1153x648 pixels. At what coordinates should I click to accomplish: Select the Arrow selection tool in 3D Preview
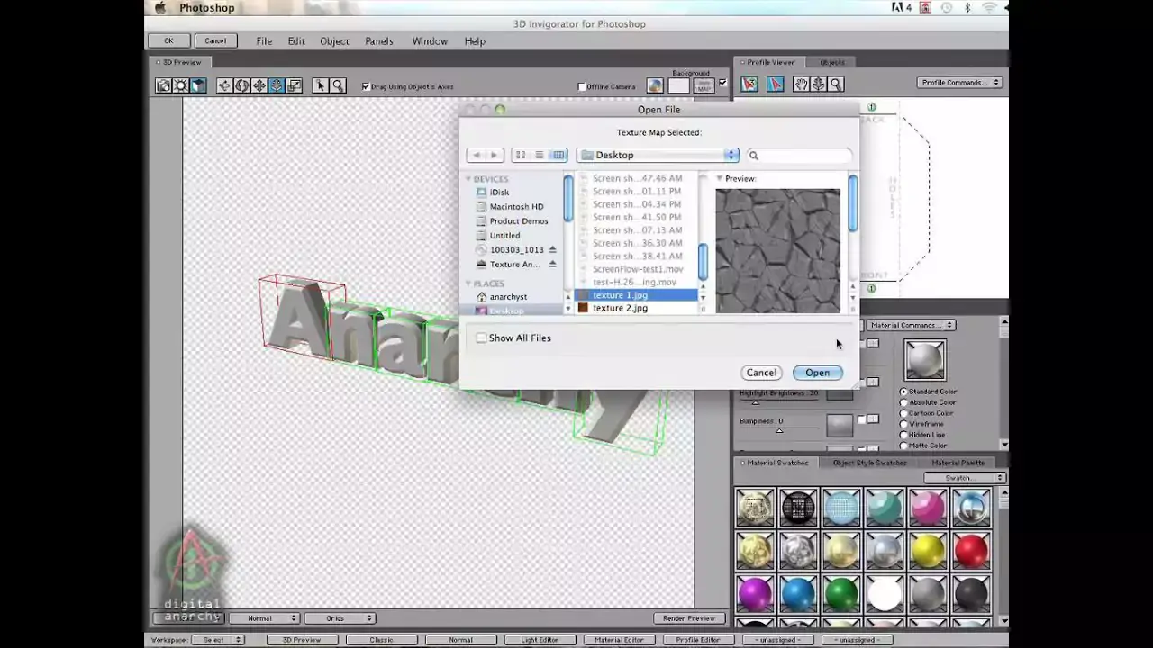click(x=321, y=85)
